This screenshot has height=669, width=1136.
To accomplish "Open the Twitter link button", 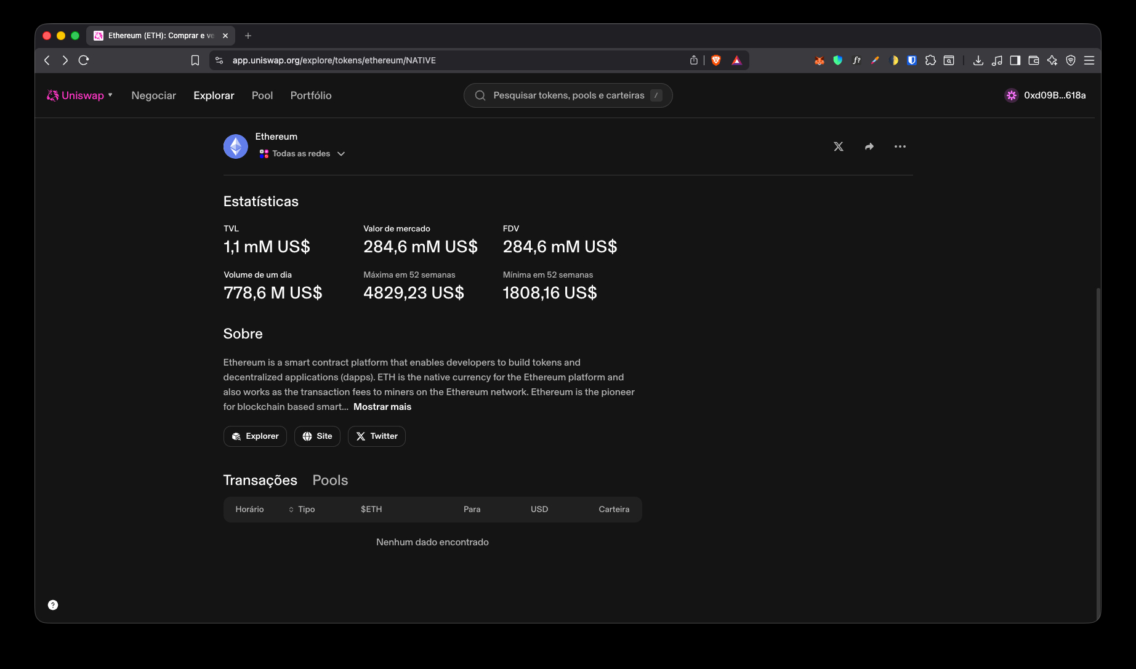I will (x=377, y=436).
